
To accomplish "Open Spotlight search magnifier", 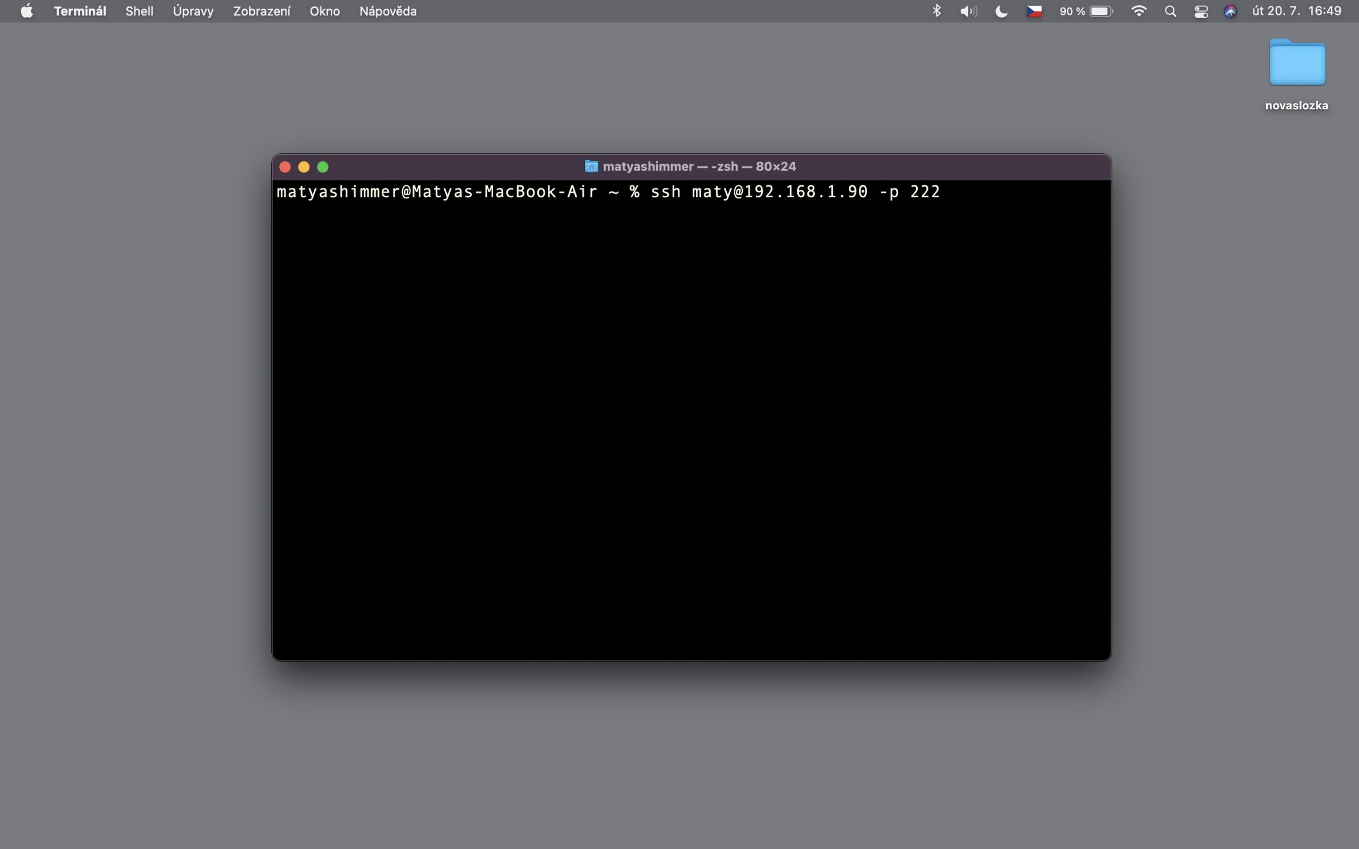I will pos(1171,11).
